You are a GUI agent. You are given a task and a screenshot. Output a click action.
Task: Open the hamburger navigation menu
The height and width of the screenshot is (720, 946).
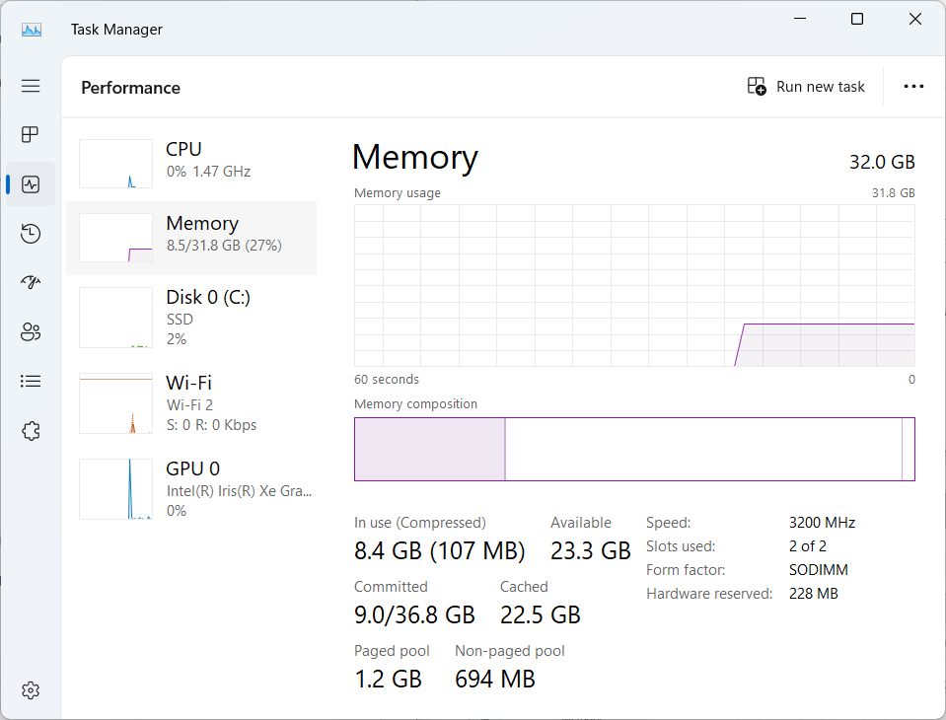point(31,86)
